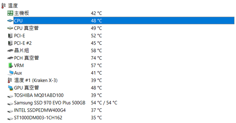Image resolution: width=236 pixels, height=123 pixels.
Task: Click the thermometer icon for 溫度 #1 (Kraken X-3)
Action: (x=10, y=80)
